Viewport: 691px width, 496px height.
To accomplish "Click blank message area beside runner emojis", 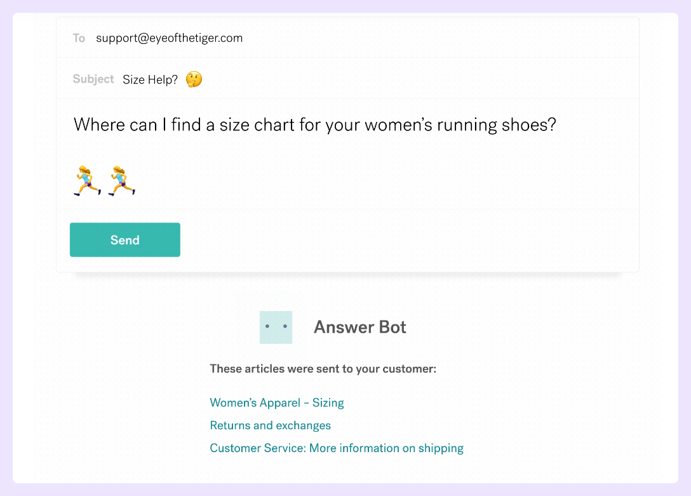I will point(381,180).
